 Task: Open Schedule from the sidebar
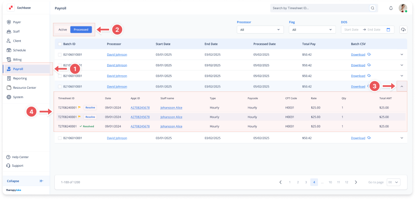point(19,50)
